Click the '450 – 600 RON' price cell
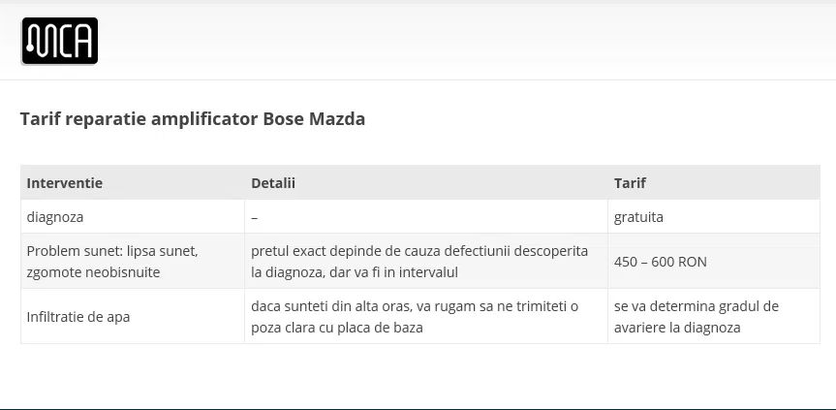The height and width of the screenshot is (410, 836). point(661,262)
